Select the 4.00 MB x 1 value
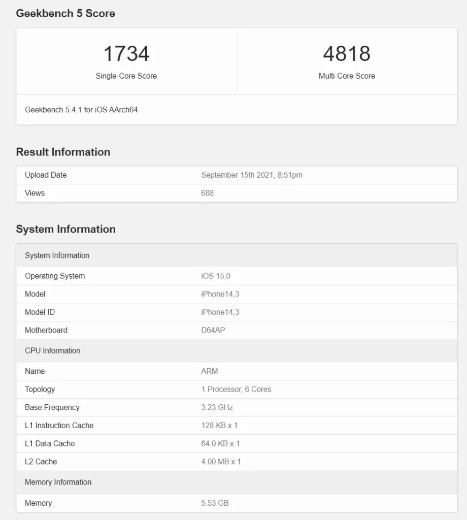The width and height of the screenshot is (467, 520). click(x=221, y=462)
